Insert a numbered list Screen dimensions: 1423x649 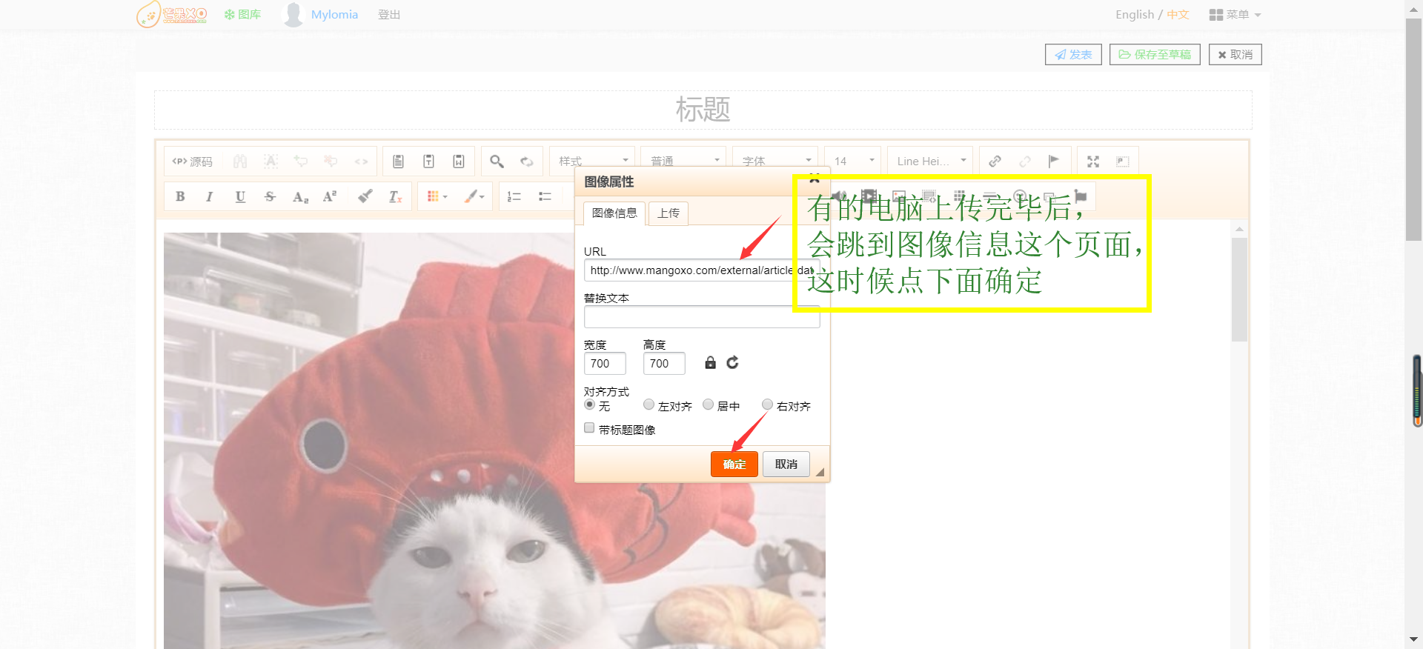tap(514, 196)
